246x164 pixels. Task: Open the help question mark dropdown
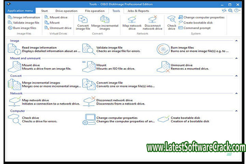pos(237,10)
